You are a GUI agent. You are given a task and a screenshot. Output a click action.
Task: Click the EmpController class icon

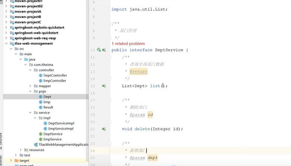point(41,81)
